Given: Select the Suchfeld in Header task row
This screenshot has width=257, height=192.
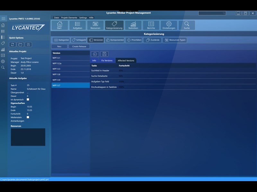Looking at the screenshot, I should click(173, 70).
